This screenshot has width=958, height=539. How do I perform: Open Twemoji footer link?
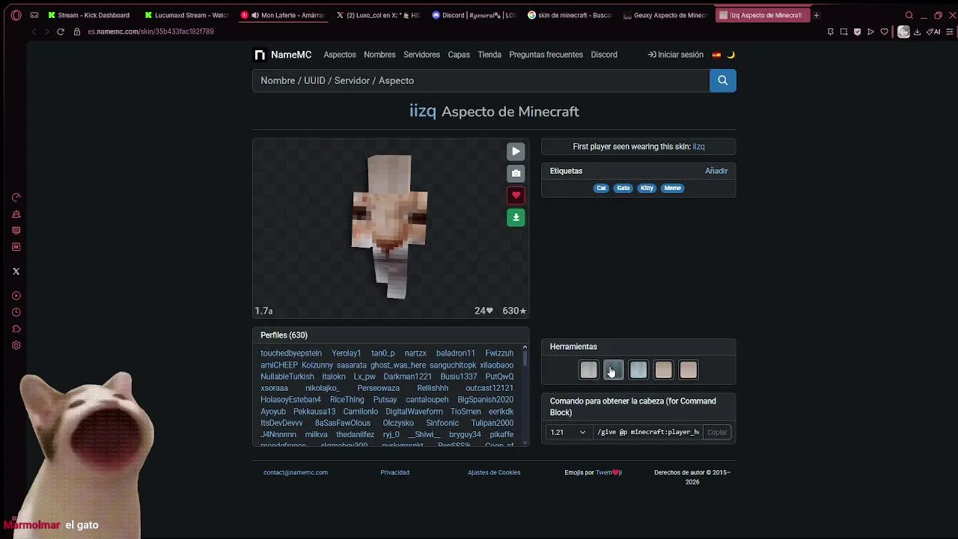click(x=608, y=472)
